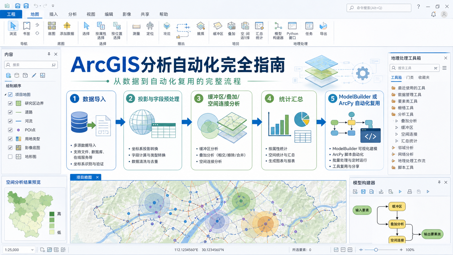Activate the 测量 measure tool
The image size is (453, 255).
coord(136,28)
